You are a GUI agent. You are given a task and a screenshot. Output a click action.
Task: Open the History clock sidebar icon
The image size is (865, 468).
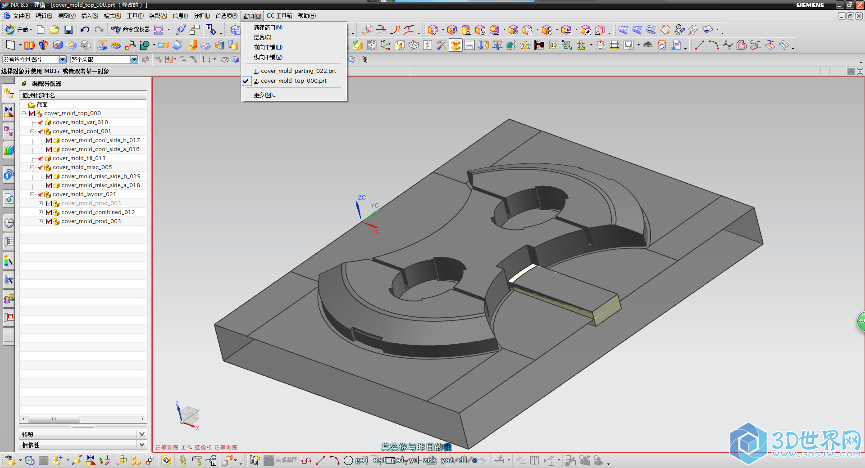click(9, 223)
